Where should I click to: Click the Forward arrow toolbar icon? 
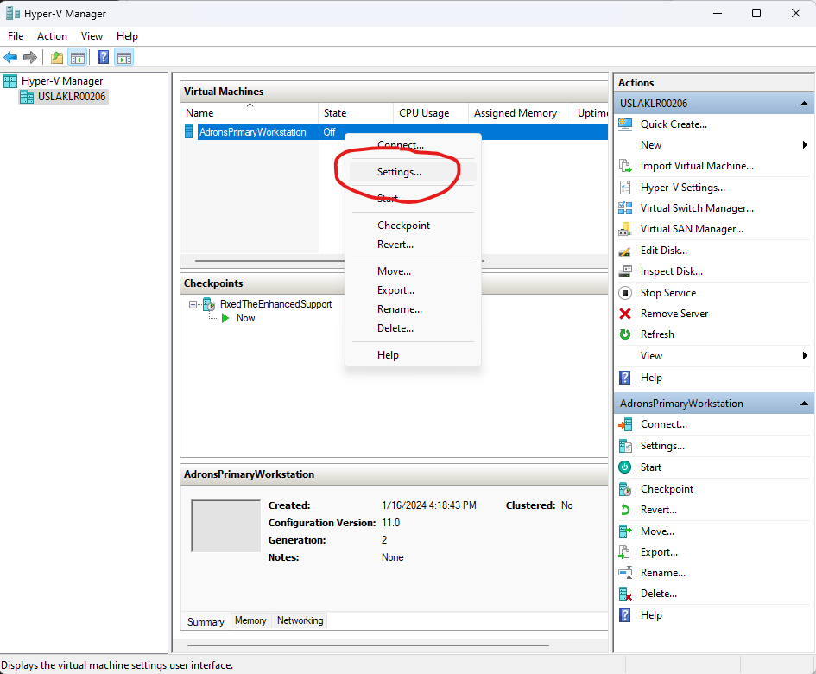click(30, 57)
